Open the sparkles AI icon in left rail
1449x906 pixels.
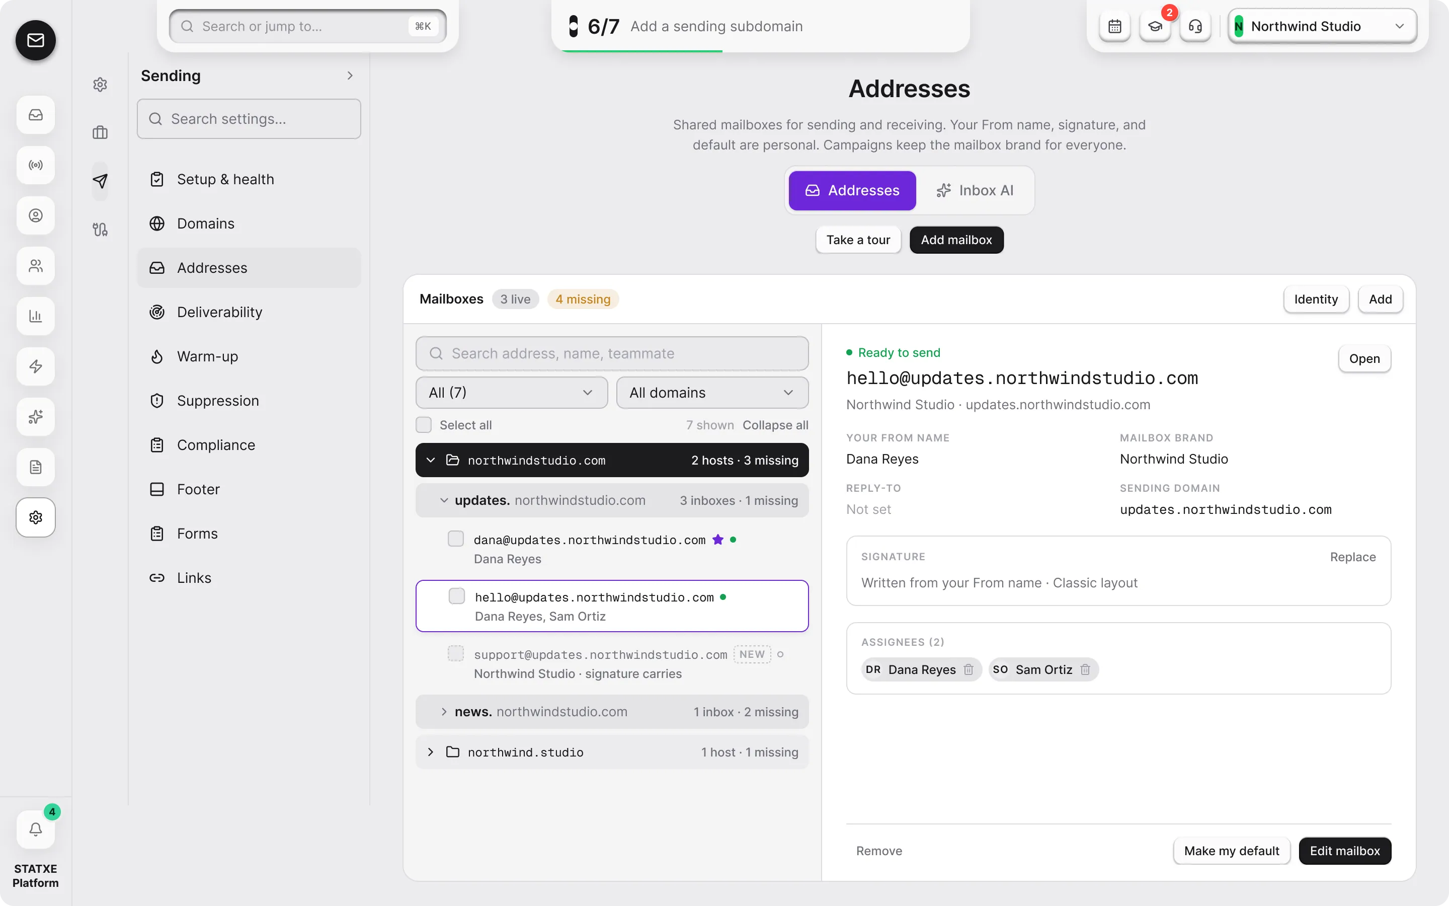35,416
